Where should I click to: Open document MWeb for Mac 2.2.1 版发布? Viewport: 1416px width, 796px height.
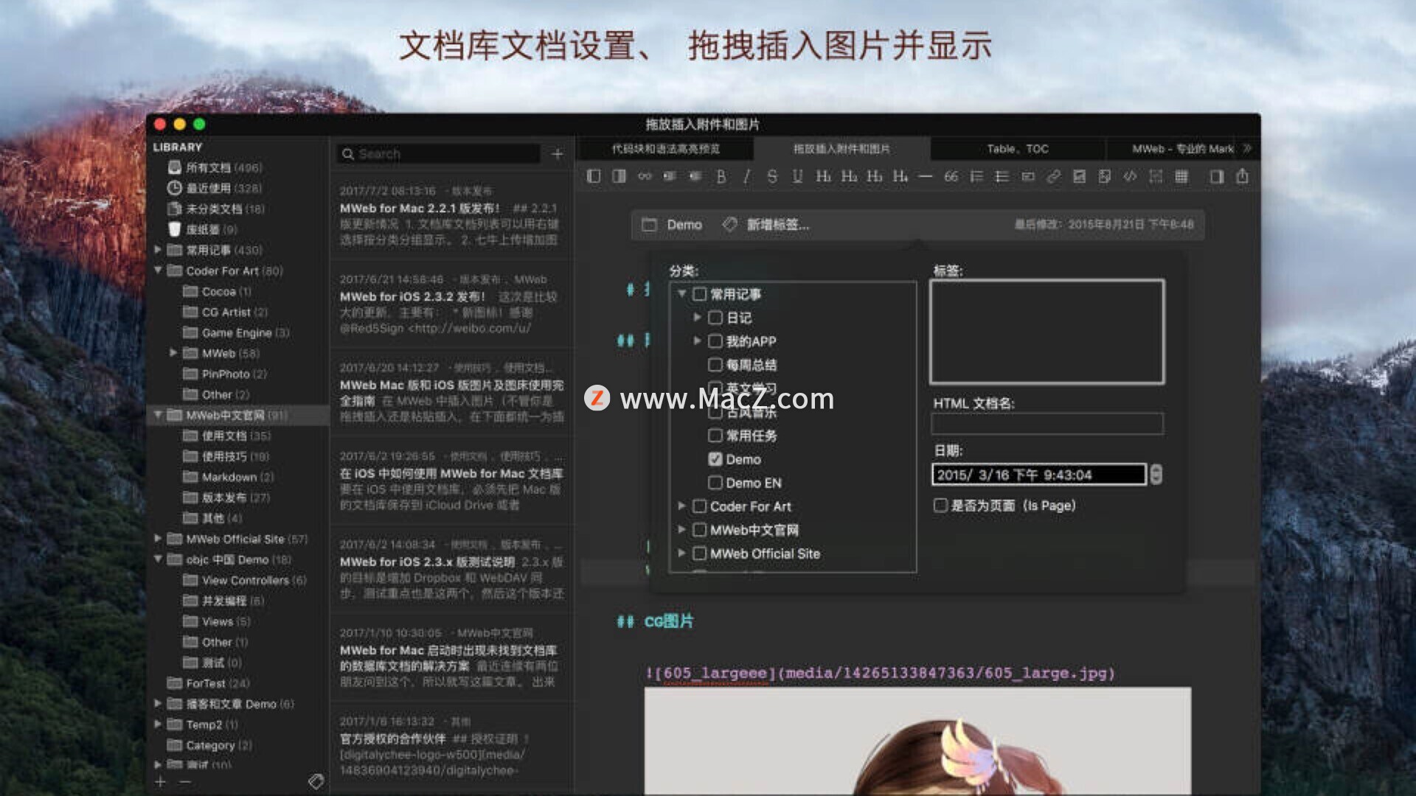(451, 216)
